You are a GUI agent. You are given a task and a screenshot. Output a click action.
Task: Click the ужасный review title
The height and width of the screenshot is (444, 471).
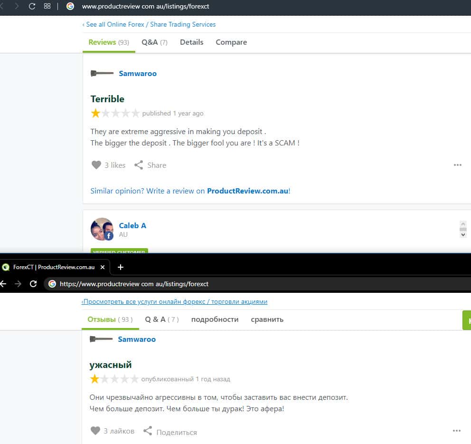111,365
